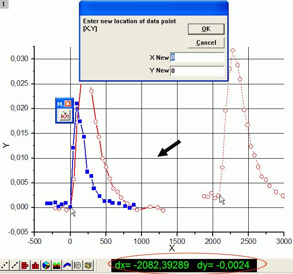The width and height of the screenshot is (293, 274).
Task: Click the -500 X-axis tick label
Action: pyautogui.click(x=34, y=241)
